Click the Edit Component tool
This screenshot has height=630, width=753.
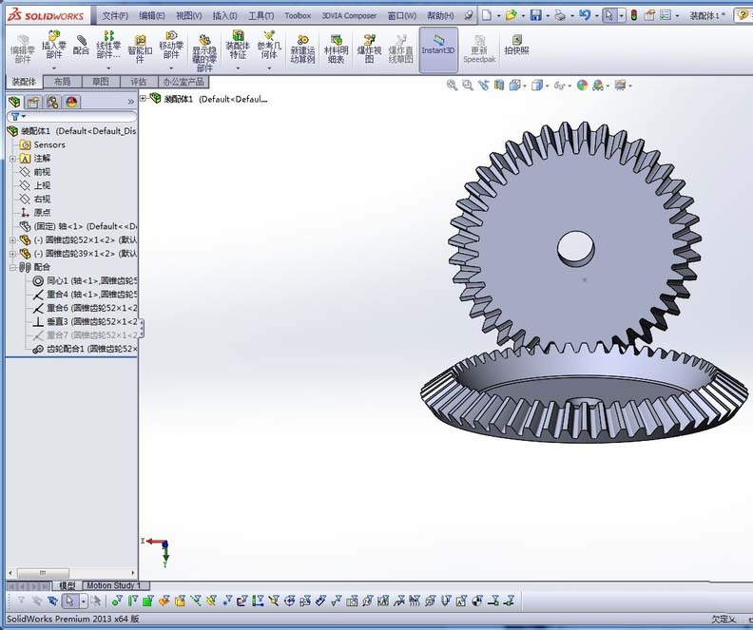click(x=22, y=48)
